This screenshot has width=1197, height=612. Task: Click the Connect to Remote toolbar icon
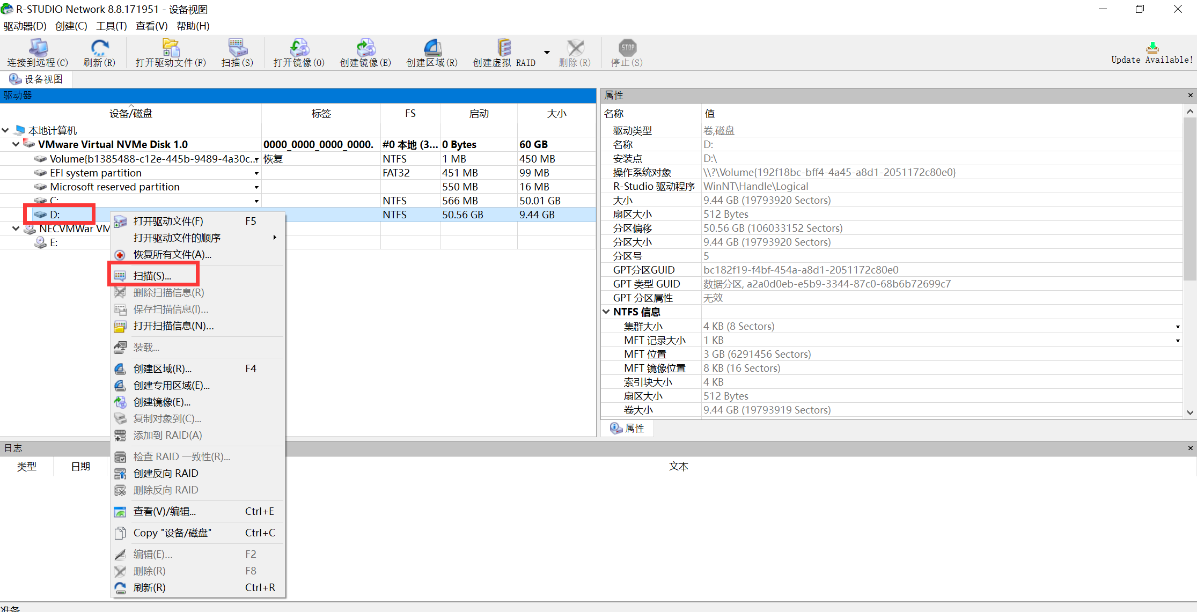coord(38,53)
